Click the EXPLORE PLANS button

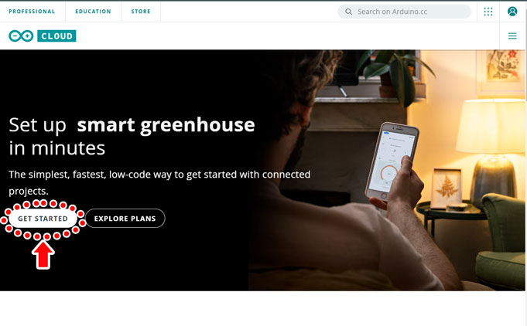pos(125,219)
